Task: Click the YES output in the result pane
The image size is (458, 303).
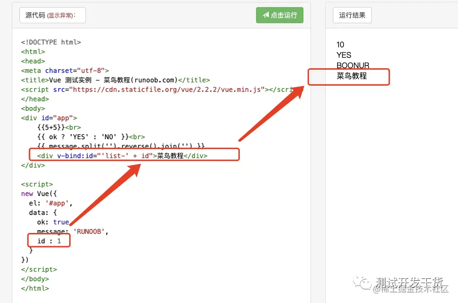Action: coord(344,55)
